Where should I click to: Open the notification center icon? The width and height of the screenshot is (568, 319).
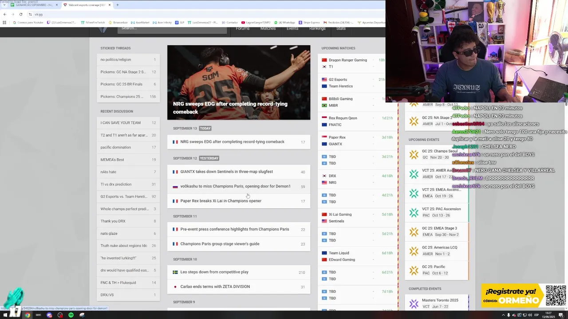pos(561,315)
